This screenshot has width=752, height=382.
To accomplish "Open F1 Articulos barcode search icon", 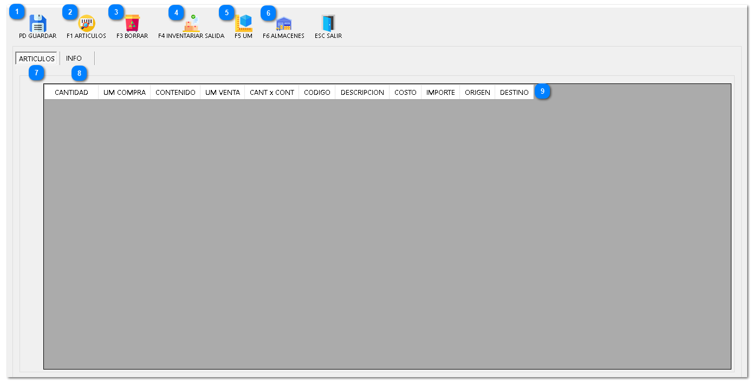I will point(86,23).
